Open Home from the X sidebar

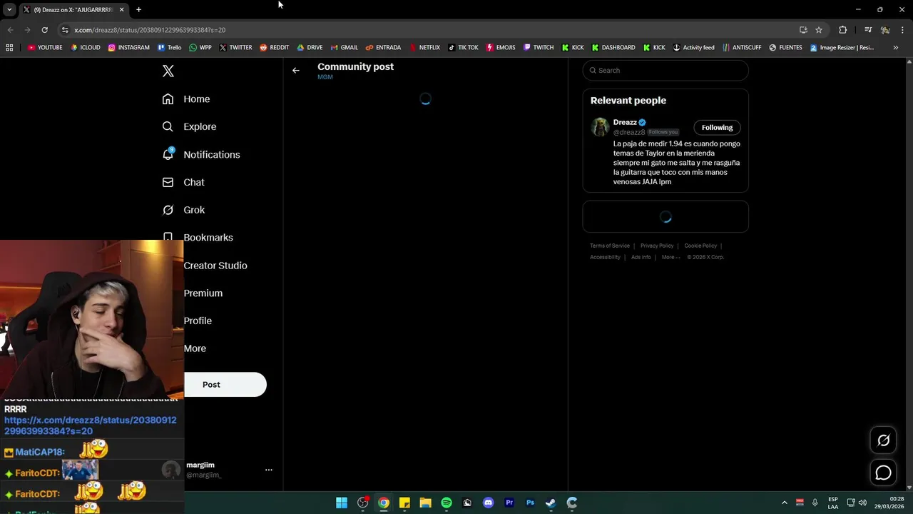click(186, 99)
